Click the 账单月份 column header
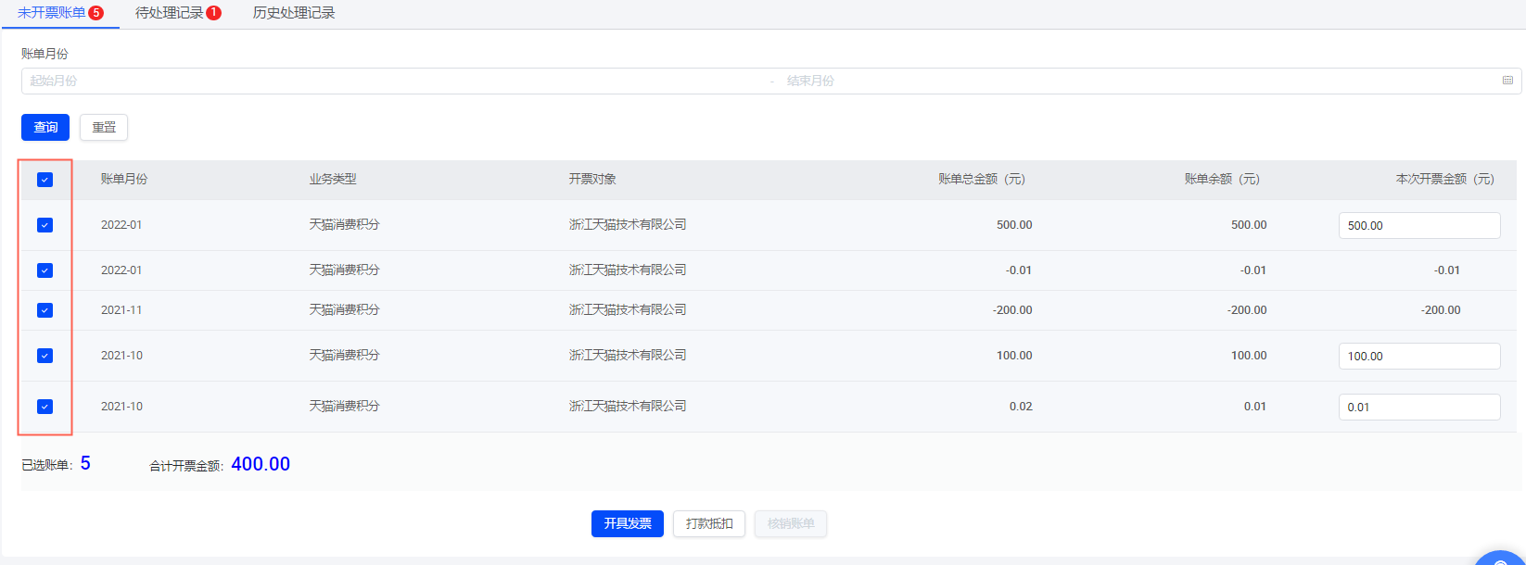Viewport: 1526px width, 565px height. tap(124, 179)
